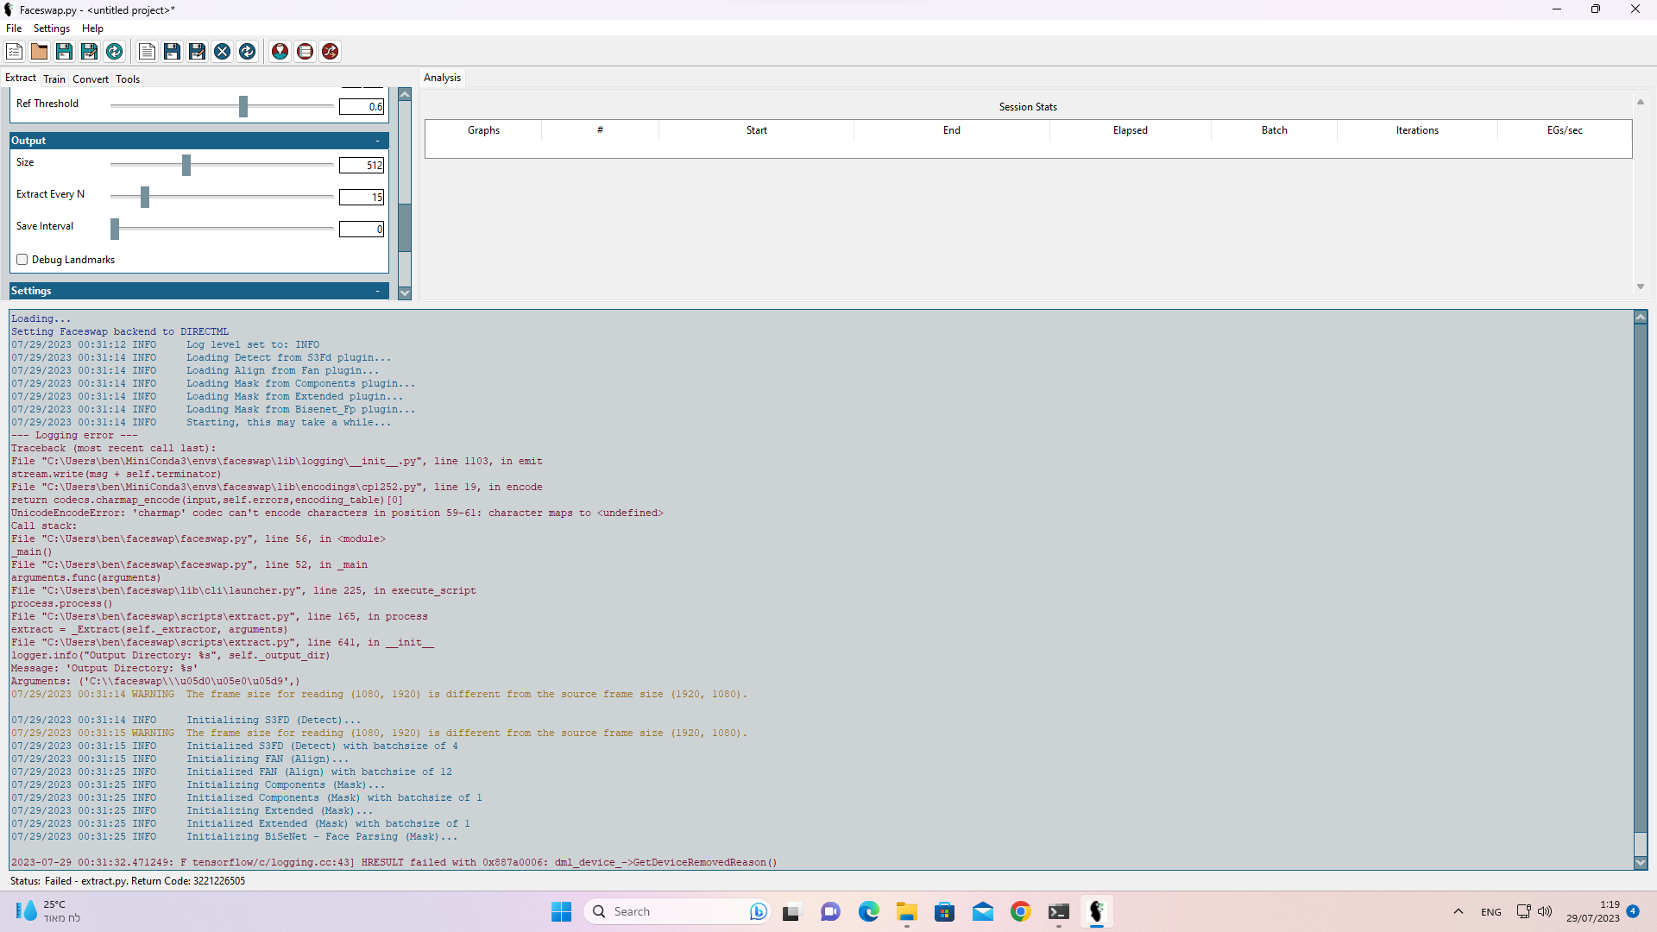Screen dimensions: 1657x932
Task: Click the Elapsed column header
Action: pos(1131,130)
